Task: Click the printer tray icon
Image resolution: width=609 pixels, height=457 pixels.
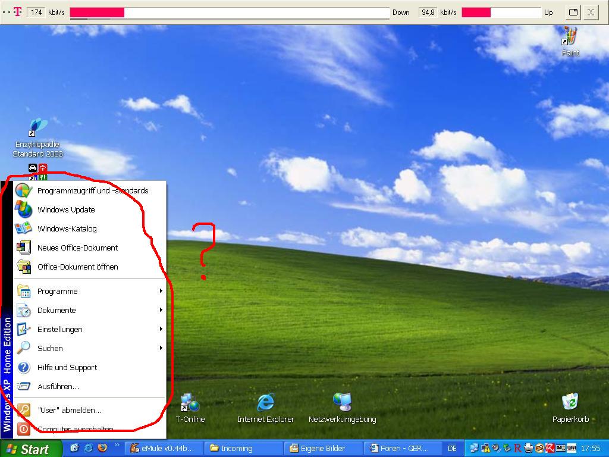Action: click(528, 449)
